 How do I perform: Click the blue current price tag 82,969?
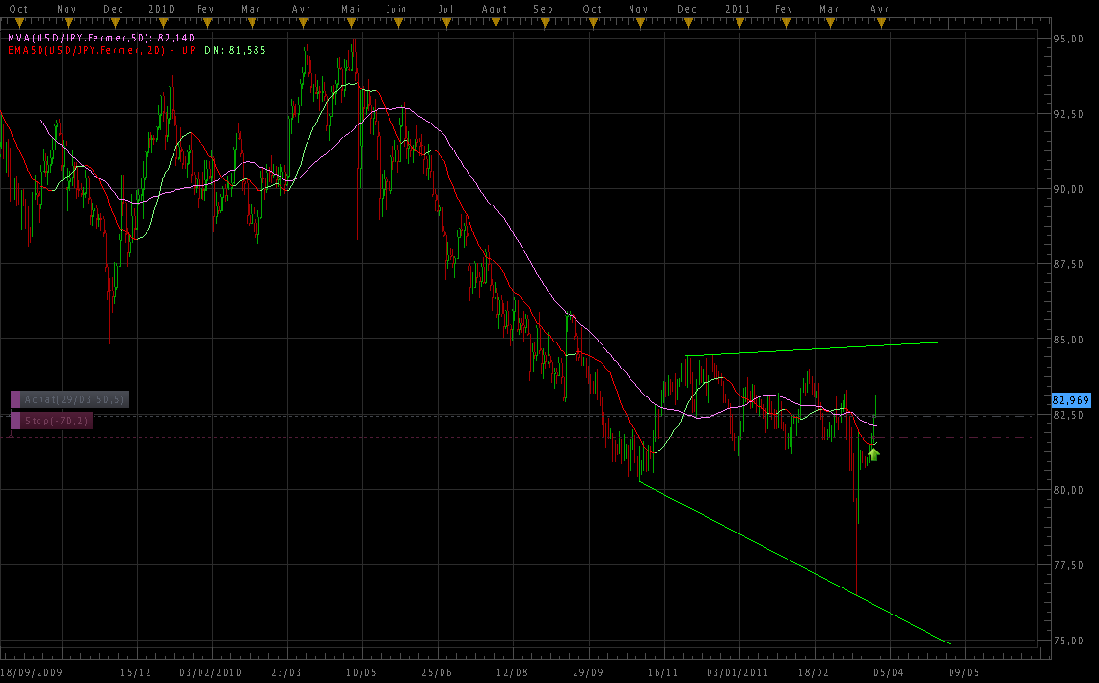coord(1070,399)
